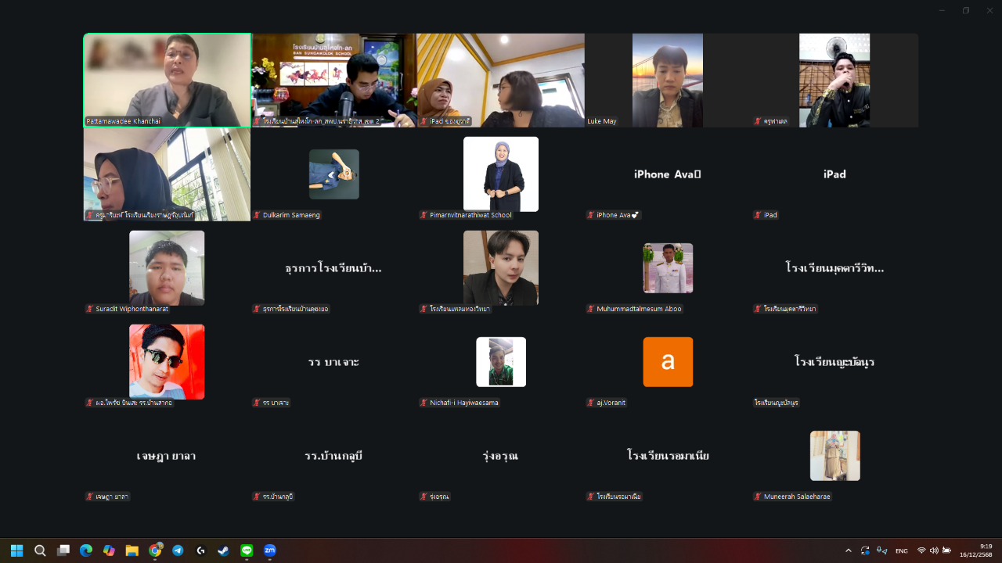
Task: Select the Luke May video tile
Action: point(668,80)
